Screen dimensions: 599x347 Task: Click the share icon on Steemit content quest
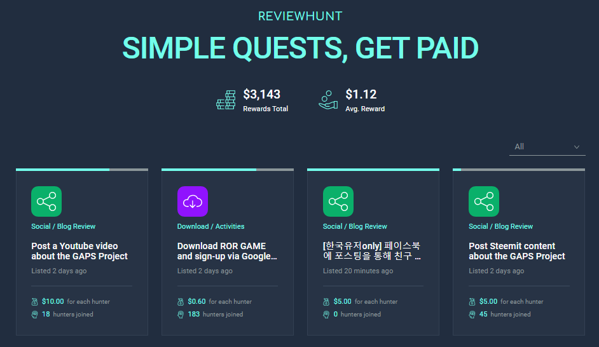coord(484,201)
